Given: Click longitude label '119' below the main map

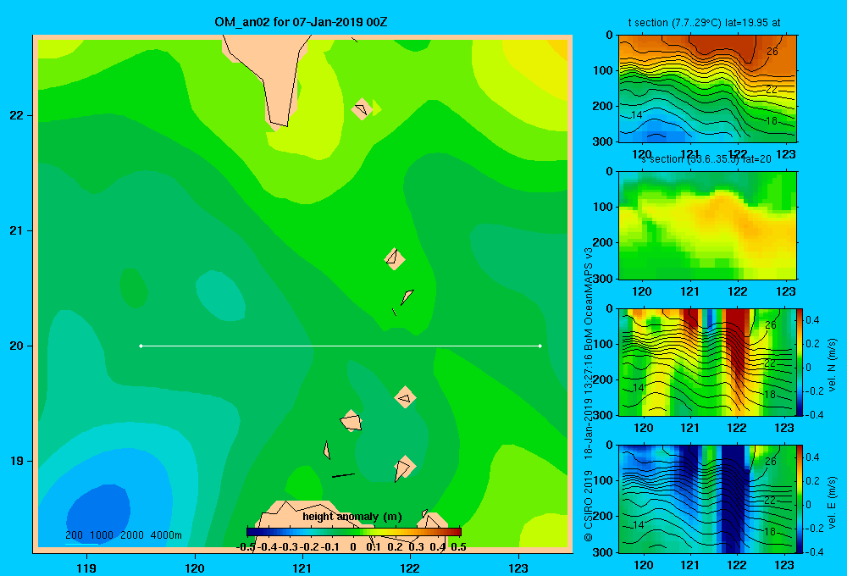Looking at the screenshot, I should pyautogui.click(x=86, y=568).
